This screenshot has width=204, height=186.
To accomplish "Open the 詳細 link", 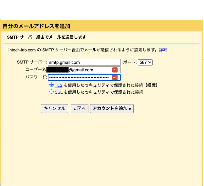I will coord(163,50).
